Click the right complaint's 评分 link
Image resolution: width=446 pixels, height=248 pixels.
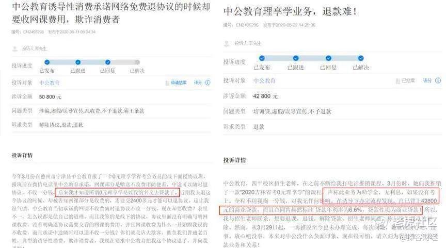coord(427,80)
